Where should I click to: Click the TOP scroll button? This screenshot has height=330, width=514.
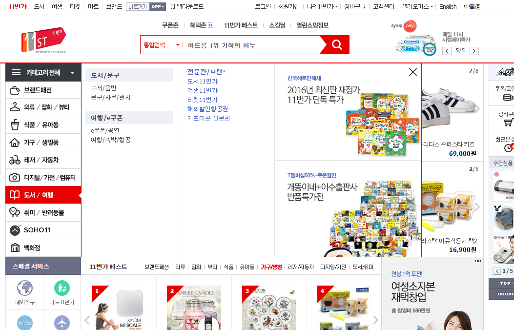point(501,283)
